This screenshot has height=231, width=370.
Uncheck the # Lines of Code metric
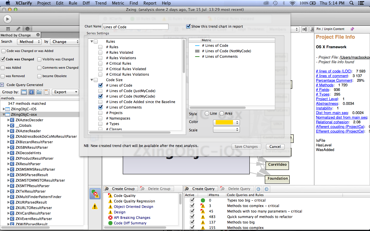click(x=100, y=85)
